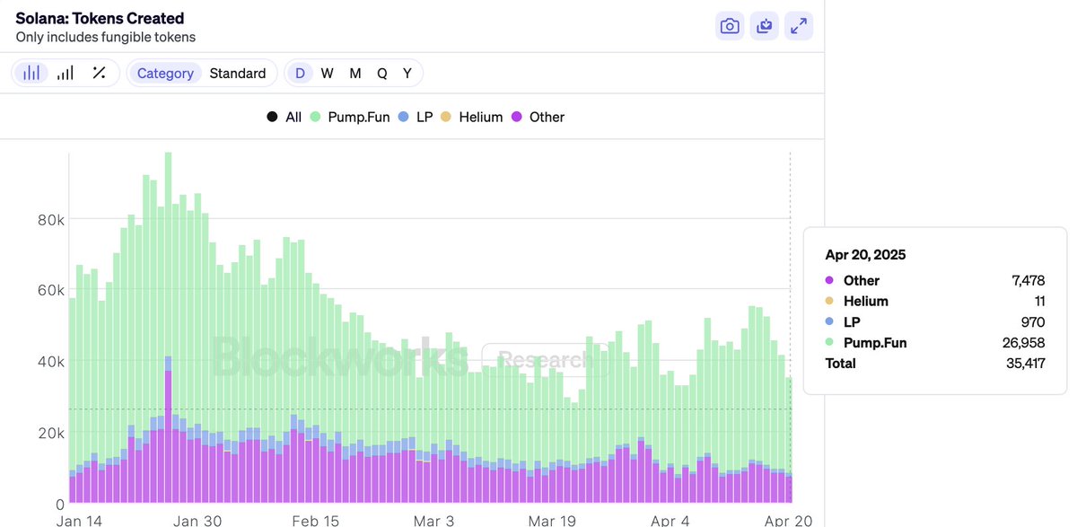Viewport: 1077px width, 527px height.
Task: Switch to percentage chart mode
Action: tap(100, 74)
